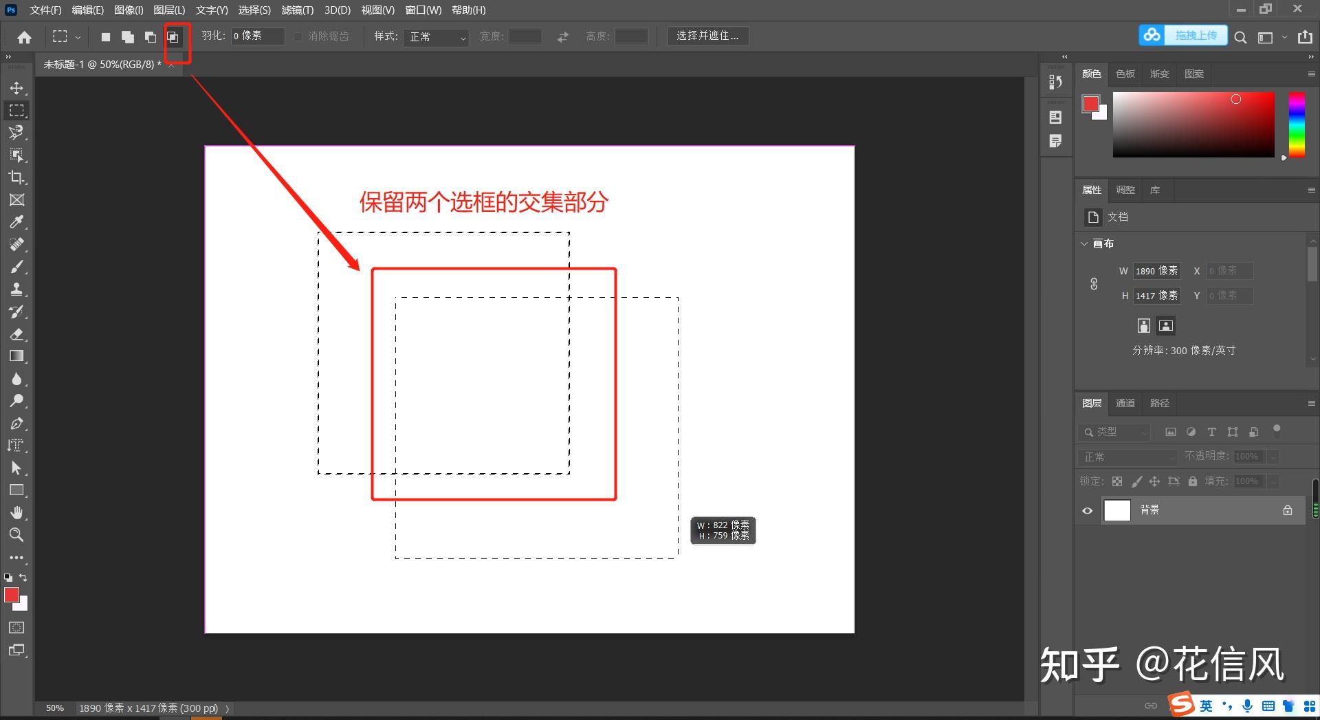The width and height of the screenshot is (1320, 720).
Task: Select the Rectangular Marquee tool
Action: click(17, 110)
